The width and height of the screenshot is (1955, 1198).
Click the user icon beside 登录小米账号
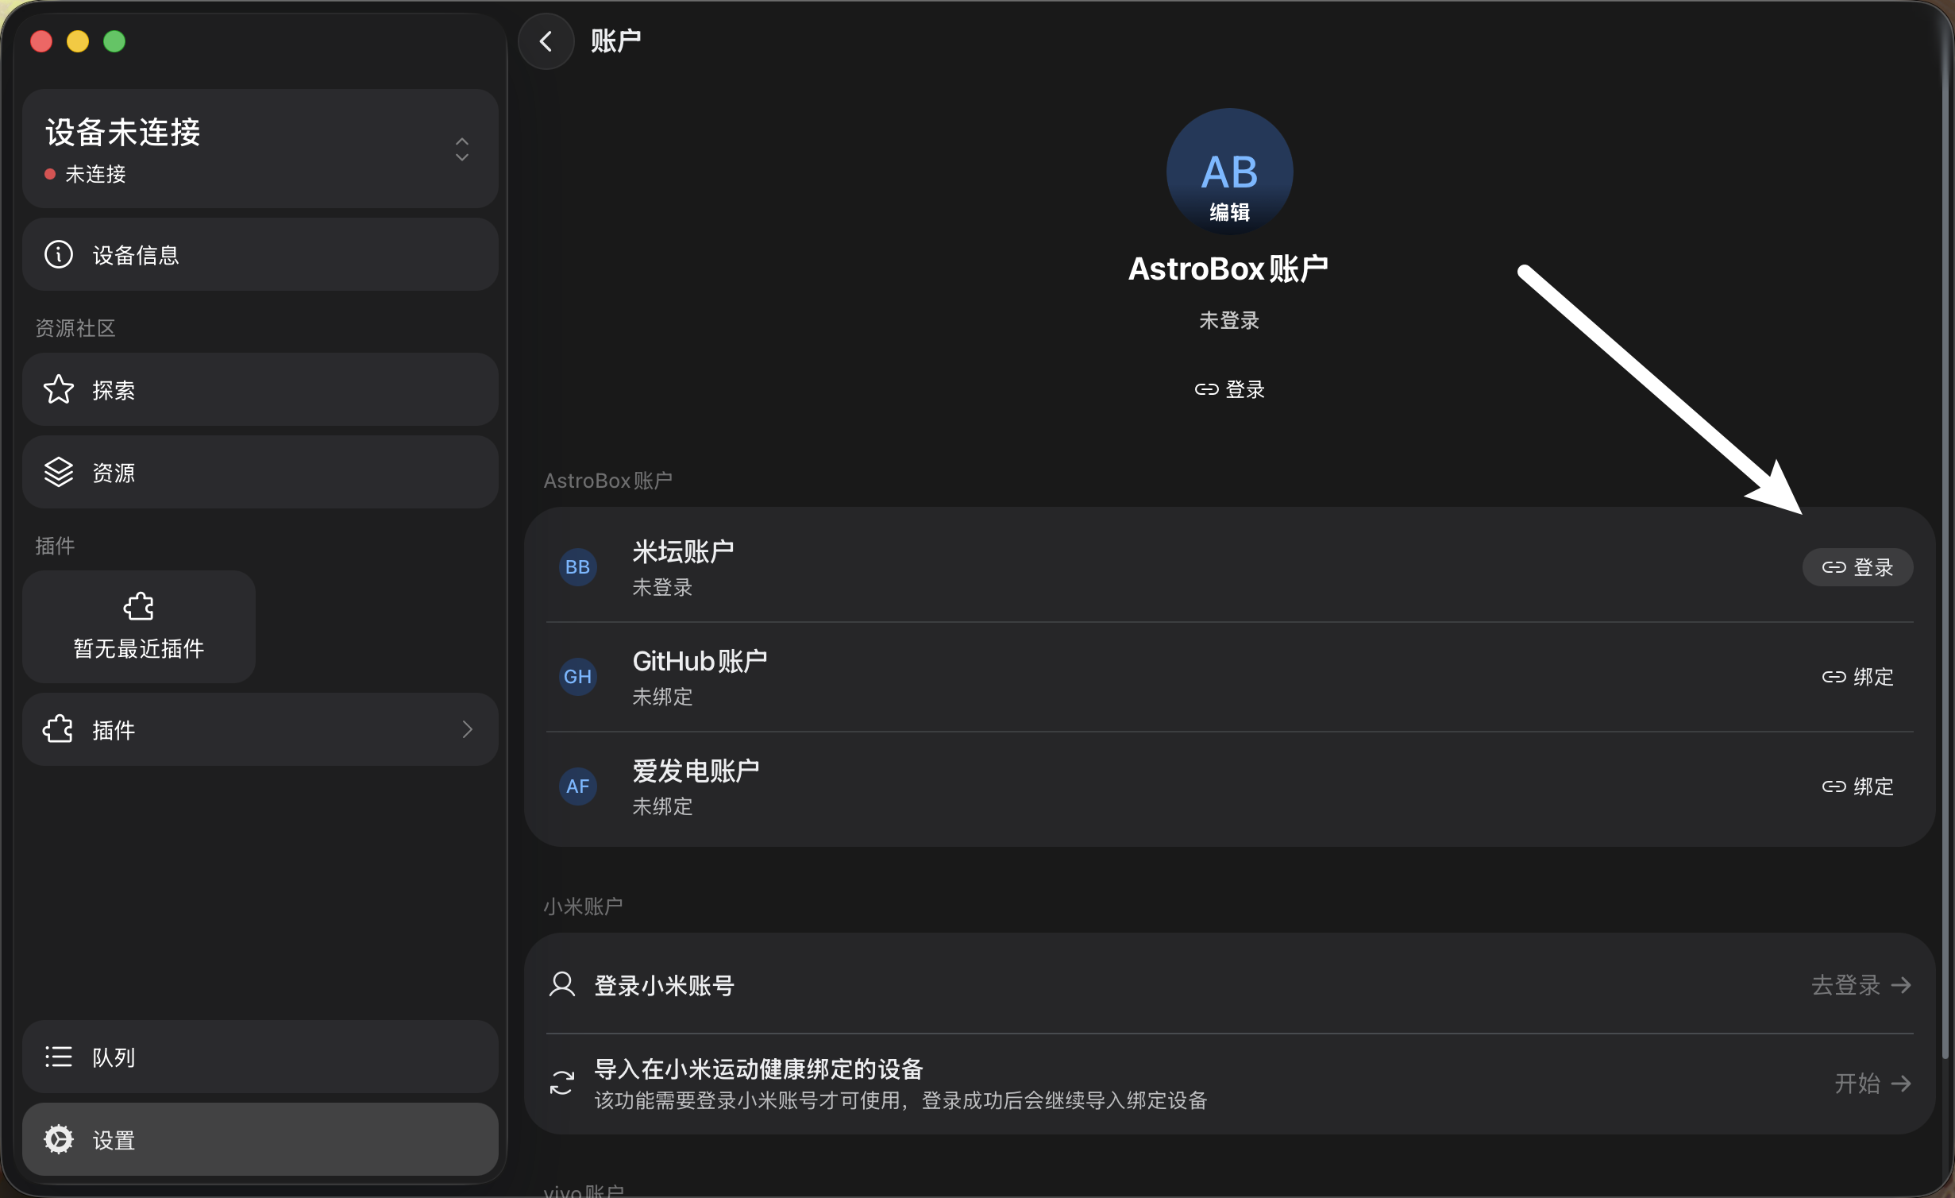562,985
